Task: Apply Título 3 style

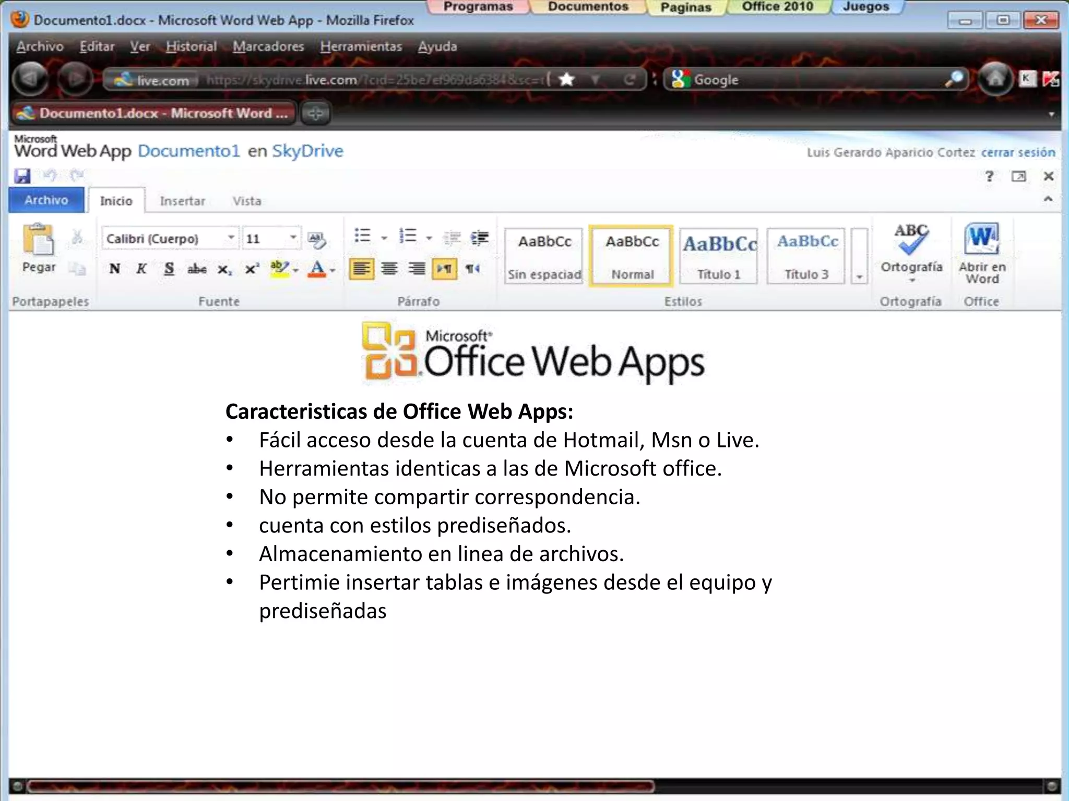Action: point(806,256)
